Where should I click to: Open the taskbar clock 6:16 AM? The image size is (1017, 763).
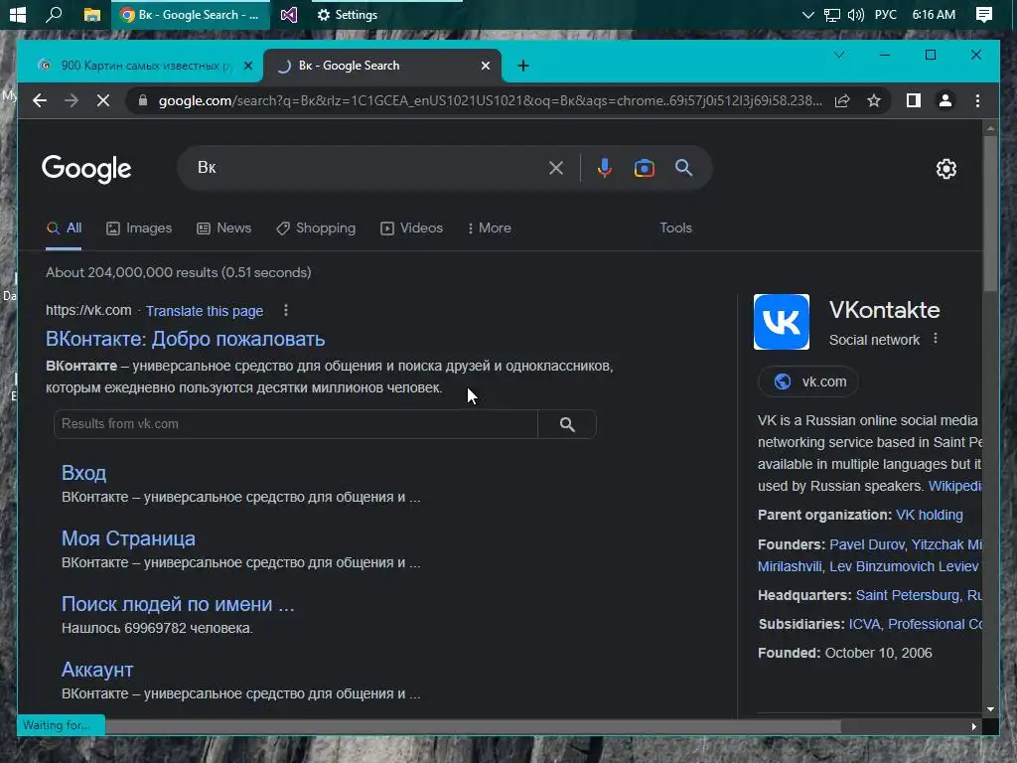pyautogui.click(x=934, y=14)
